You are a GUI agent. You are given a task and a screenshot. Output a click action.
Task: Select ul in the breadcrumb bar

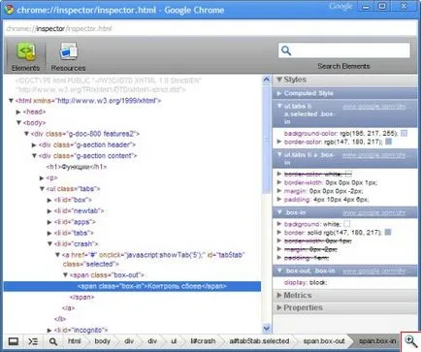(x=174, y=341)
